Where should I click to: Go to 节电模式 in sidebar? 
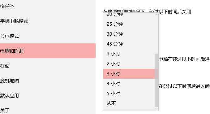coord(48,36)
